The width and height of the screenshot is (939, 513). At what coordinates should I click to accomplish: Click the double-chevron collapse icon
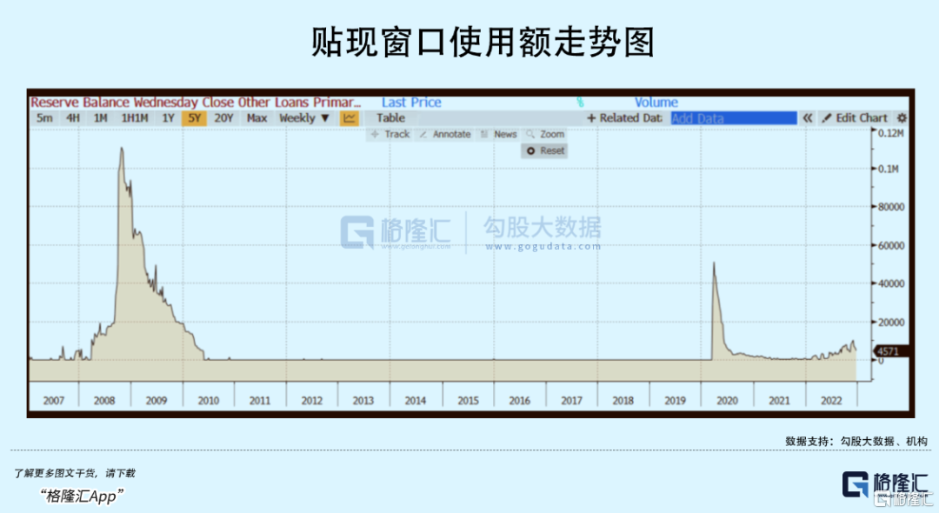807,118
